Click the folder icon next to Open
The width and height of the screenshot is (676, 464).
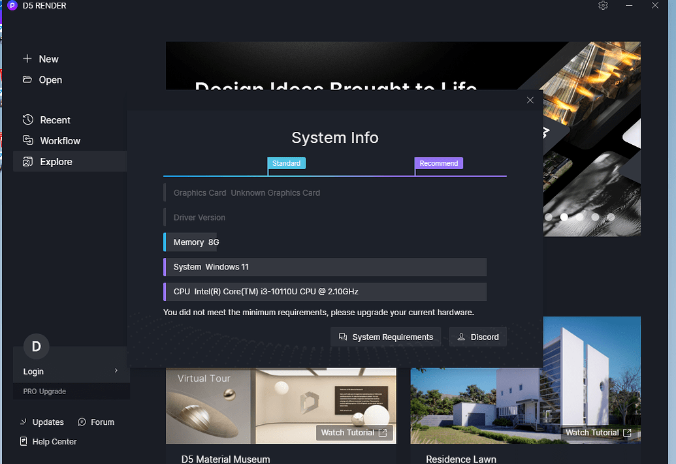pyautogui.click(x=27, y=79)
